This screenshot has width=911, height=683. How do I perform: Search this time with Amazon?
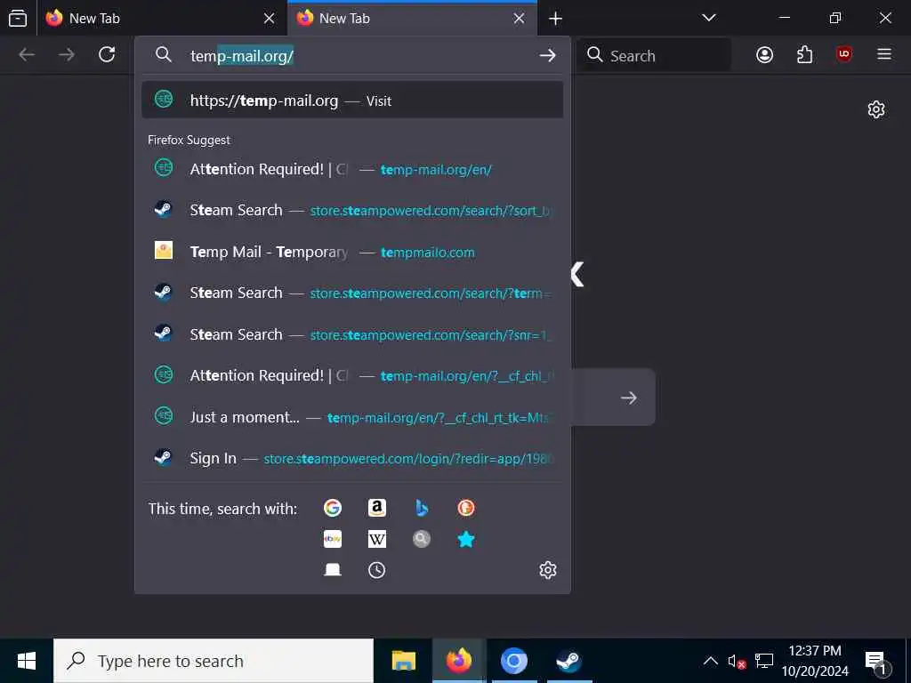(x=377, y=508)
